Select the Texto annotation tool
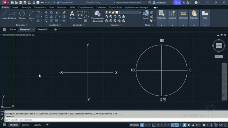Viewport: 228px width, 128px height. pyautogui.click(x=72, y=15)
